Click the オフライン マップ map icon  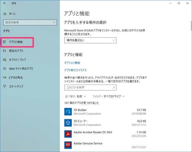pos(5,60)
